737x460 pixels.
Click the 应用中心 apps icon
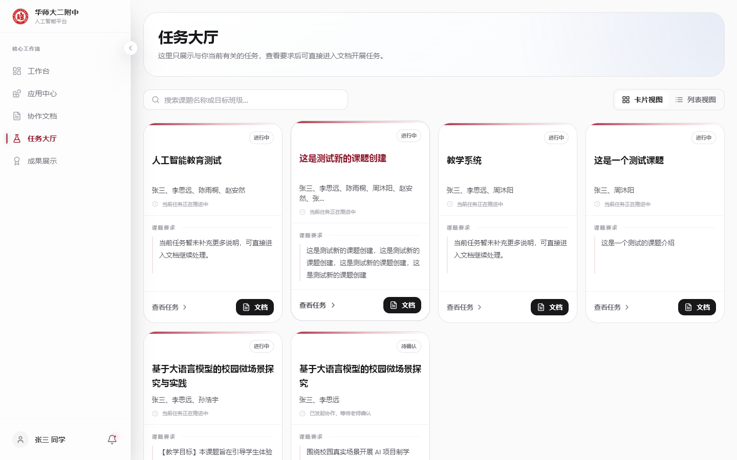pos(17,94)
